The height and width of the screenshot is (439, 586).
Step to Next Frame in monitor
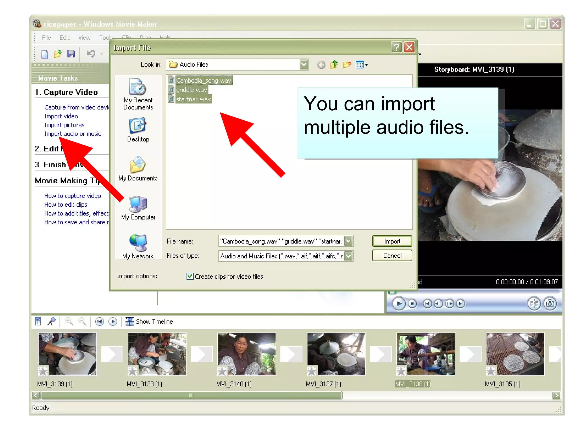[450, 304]
